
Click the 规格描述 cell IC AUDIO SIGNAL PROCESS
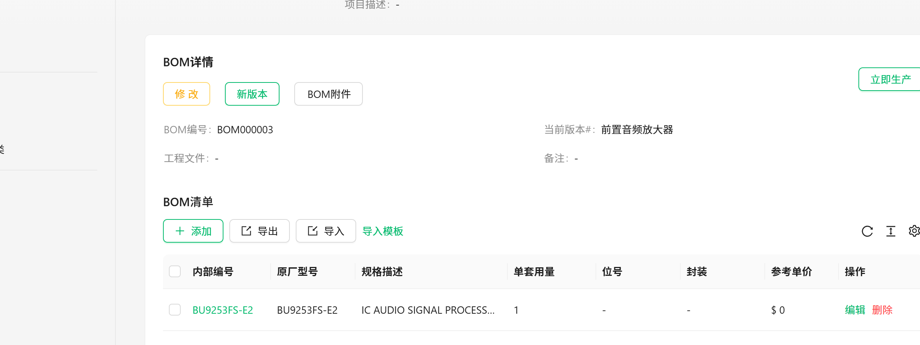[x=428, y=310]
